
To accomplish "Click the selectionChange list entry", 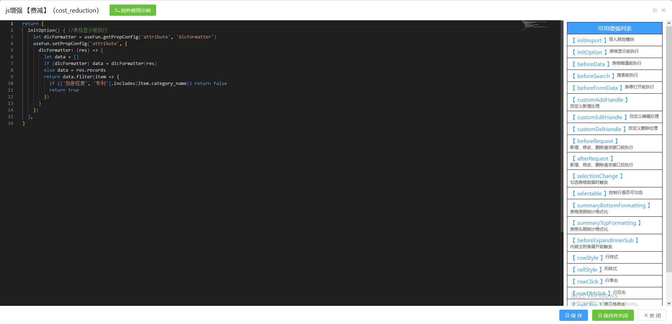I will pos(597,176).
